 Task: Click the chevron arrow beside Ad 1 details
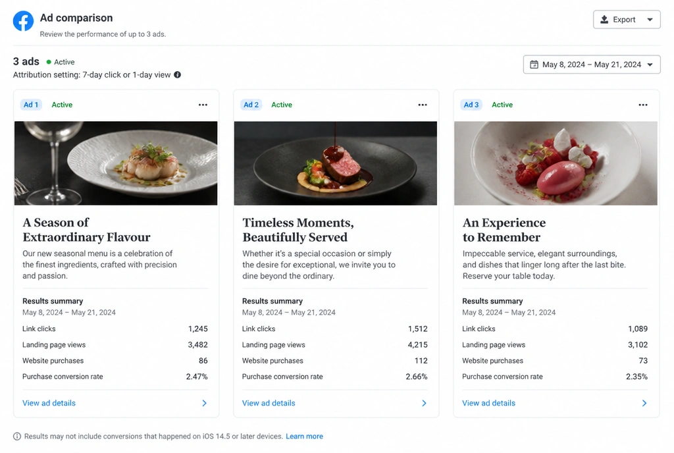(205, 403)
